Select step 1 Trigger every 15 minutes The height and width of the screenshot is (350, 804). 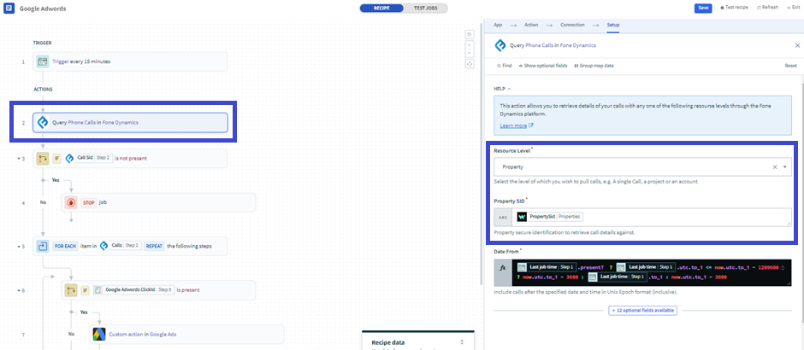click(130, 61)
